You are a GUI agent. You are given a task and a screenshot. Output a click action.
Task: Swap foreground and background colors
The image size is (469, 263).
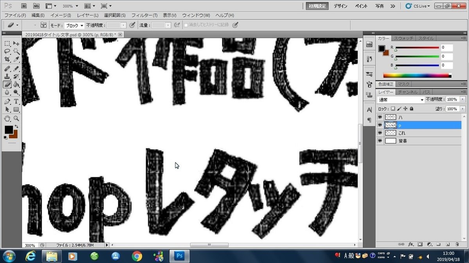[x=16, y=127]
